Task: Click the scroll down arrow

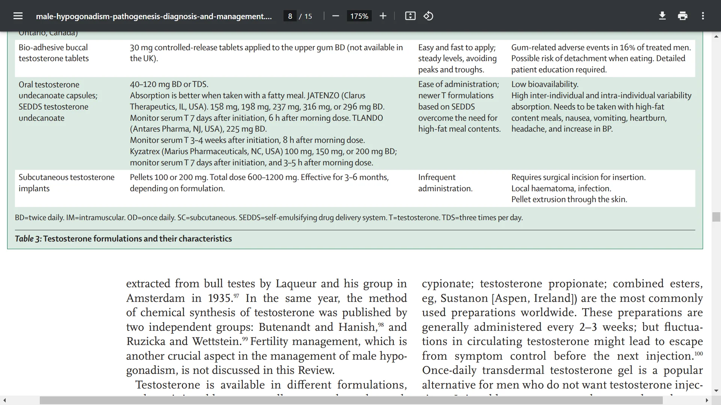Action: [716, 391]
